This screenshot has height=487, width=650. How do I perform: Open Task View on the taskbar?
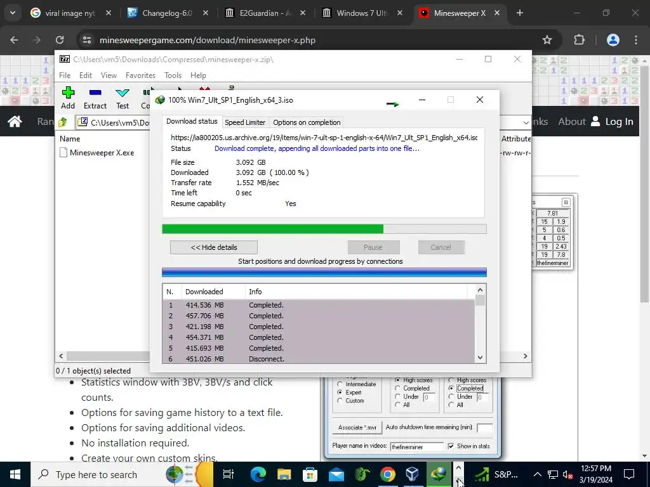tap(229, 474)
